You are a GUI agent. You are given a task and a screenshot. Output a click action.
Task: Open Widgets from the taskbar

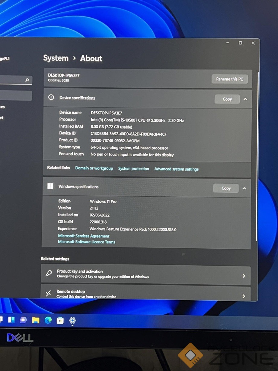[11, 320]
